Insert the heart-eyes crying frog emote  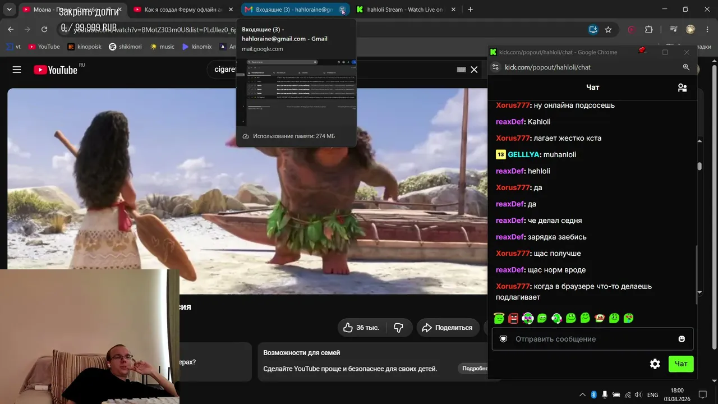629,318
